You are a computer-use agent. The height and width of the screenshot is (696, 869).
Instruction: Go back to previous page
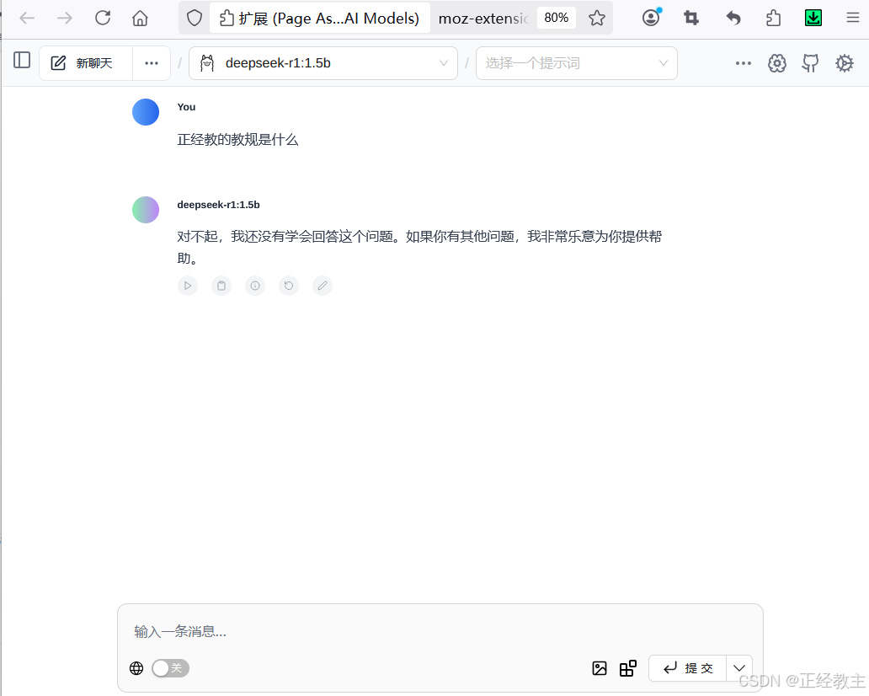pyautogui.click(x=27, y=19)
